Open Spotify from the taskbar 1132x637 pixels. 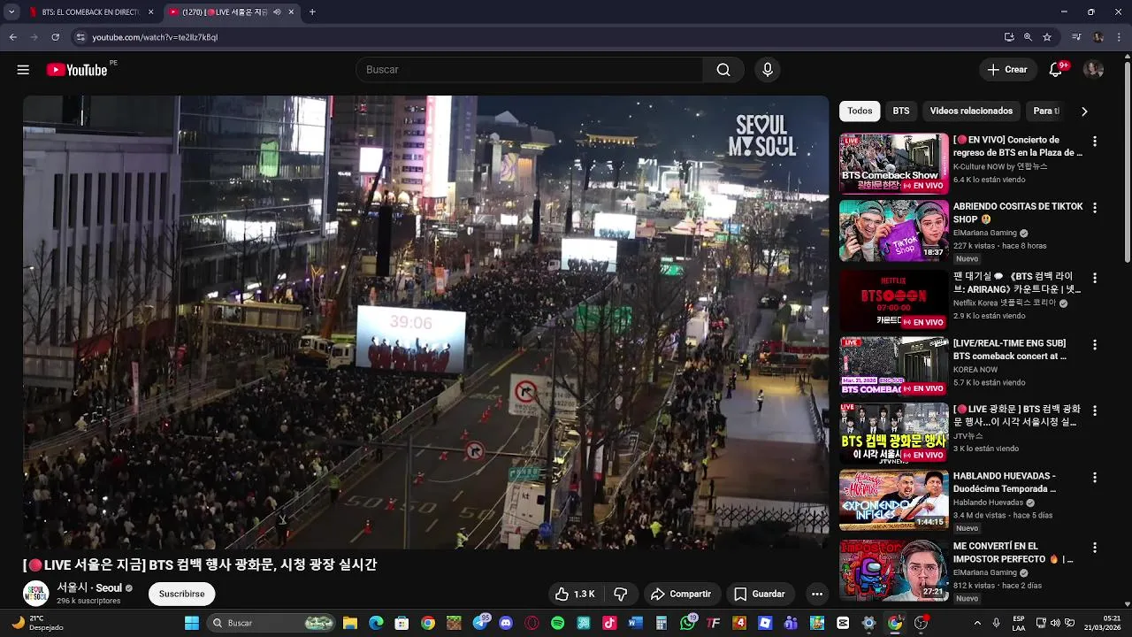coord(557,623)
